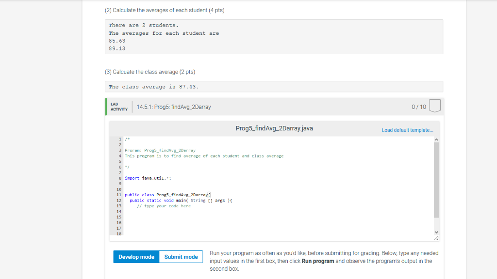Click the 'public class Prog5_findAvg_2Darray{' line
This screenshot has width=497, height=279.
pos(167,195)
